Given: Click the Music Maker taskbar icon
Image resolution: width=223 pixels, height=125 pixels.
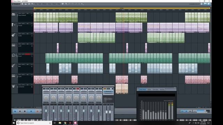Looking at the screenshot, I should (75, 123).
